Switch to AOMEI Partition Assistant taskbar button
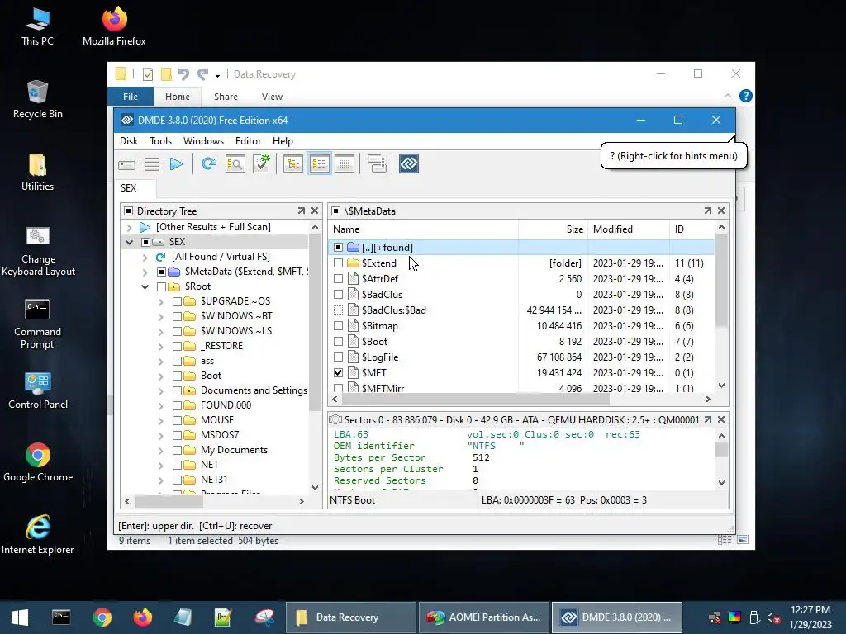The image size is (846, 634). point(484,617)
